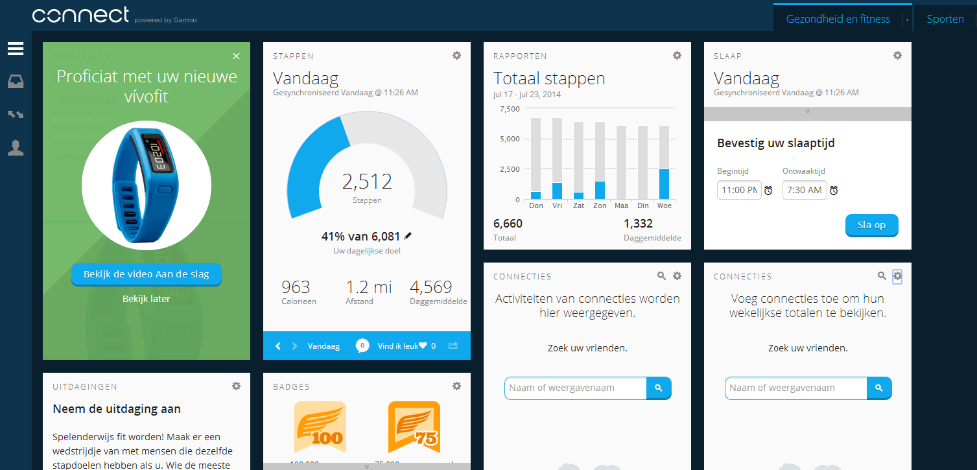Click 'Bekijk de video Aan de slag' button
The height and width of the screenshot is (470, 977).
click(147, 274)
